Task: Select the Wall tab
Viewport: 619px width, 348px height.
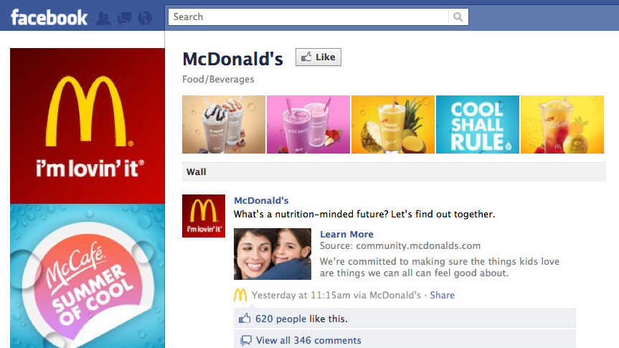Action: tap(197, 171)
